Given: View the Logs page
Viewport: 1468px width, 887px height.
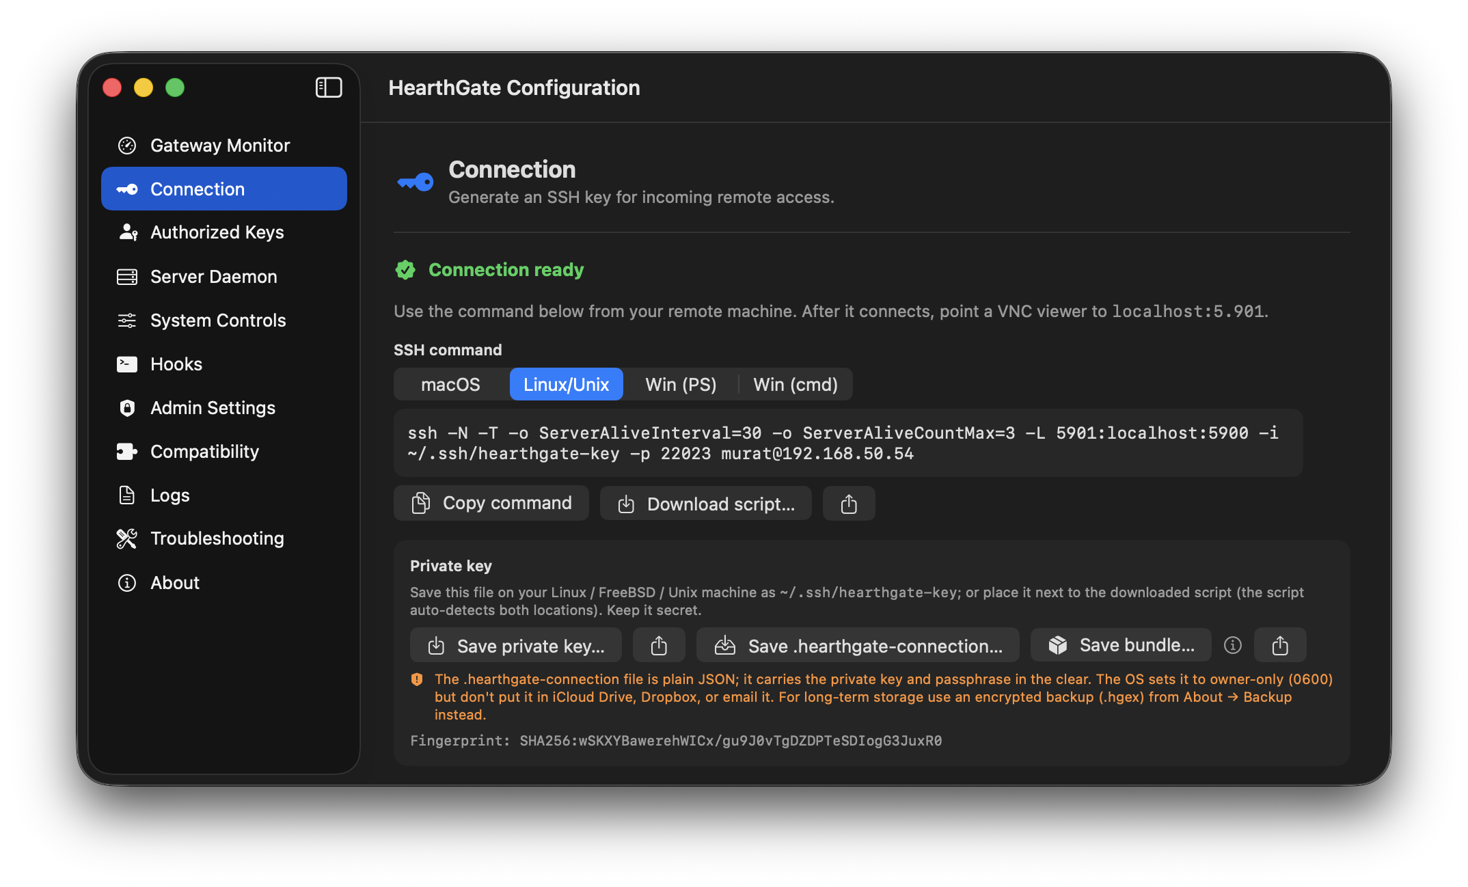Looking at the screenshot, I should 223,495.
